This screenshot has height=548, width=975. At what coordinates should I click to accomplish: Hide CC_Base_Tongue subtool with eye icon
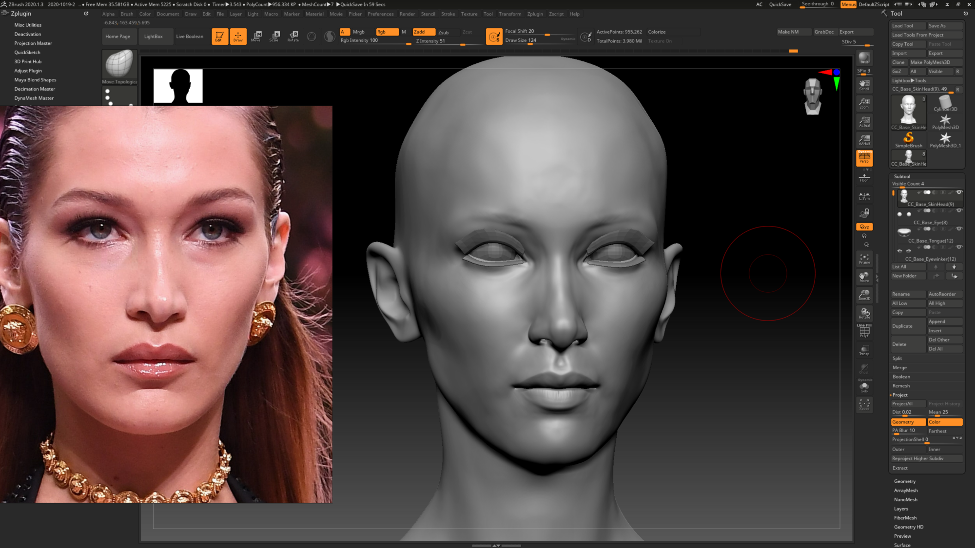click(958, 228)
